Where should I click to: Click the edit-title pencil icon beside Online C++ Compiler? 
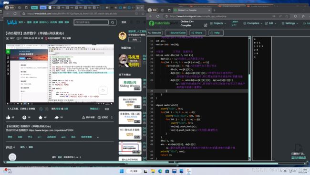tap(206, 25)
